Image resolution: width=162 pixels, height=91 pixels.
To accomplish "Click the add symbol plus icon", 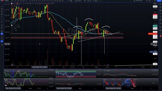I will click(x=12, y=1).
